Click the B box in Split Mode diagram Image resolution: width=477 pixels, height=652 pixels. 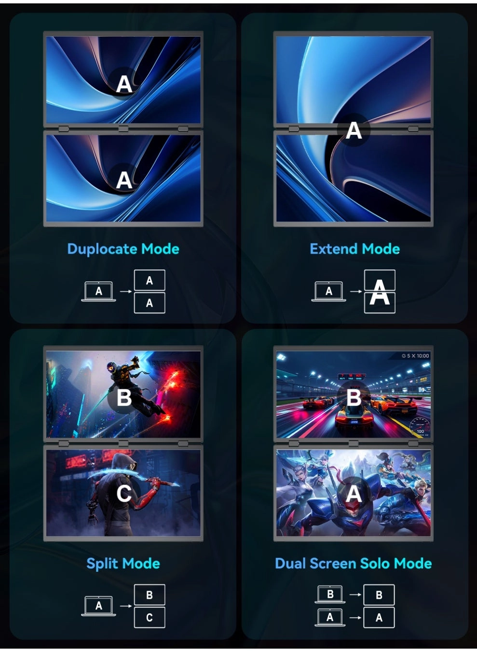click(x=150, y=595)
